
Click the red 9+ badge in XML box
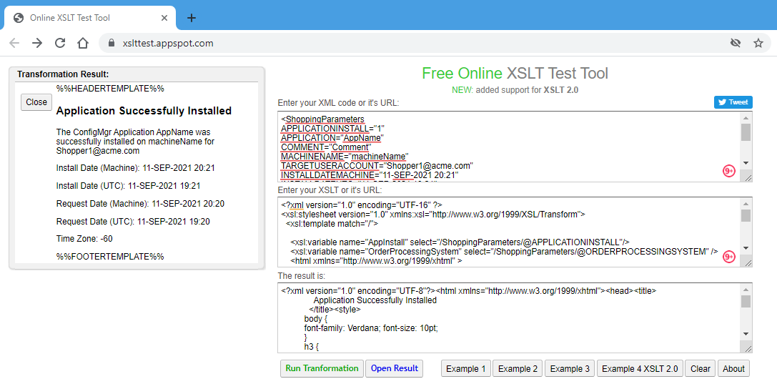tap(729, 170)
